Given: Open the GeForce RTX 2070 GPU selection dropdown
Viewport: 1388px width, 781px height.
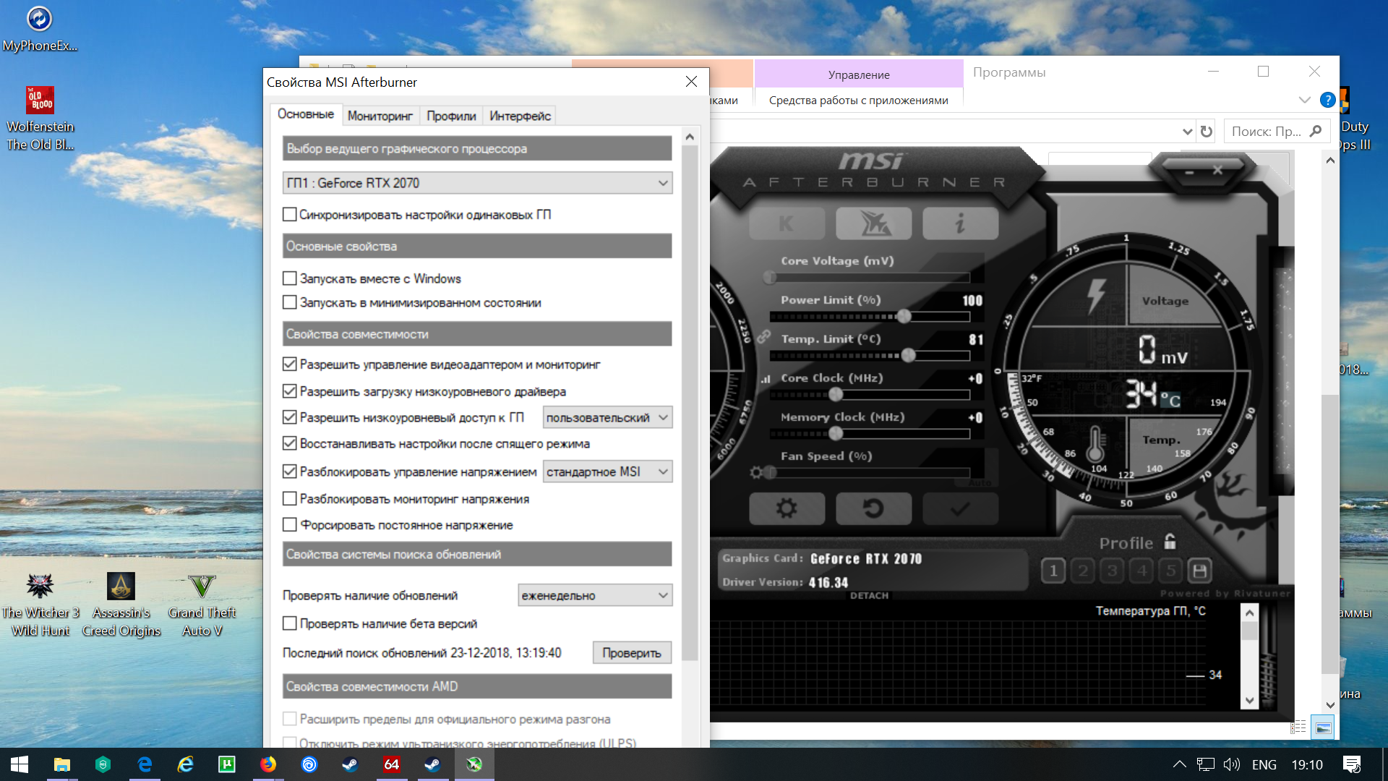Looking at the screenshot, I should point(477,183).
